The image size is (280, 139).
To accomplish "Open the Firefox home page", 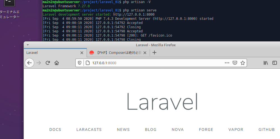I will pos(57,63).
